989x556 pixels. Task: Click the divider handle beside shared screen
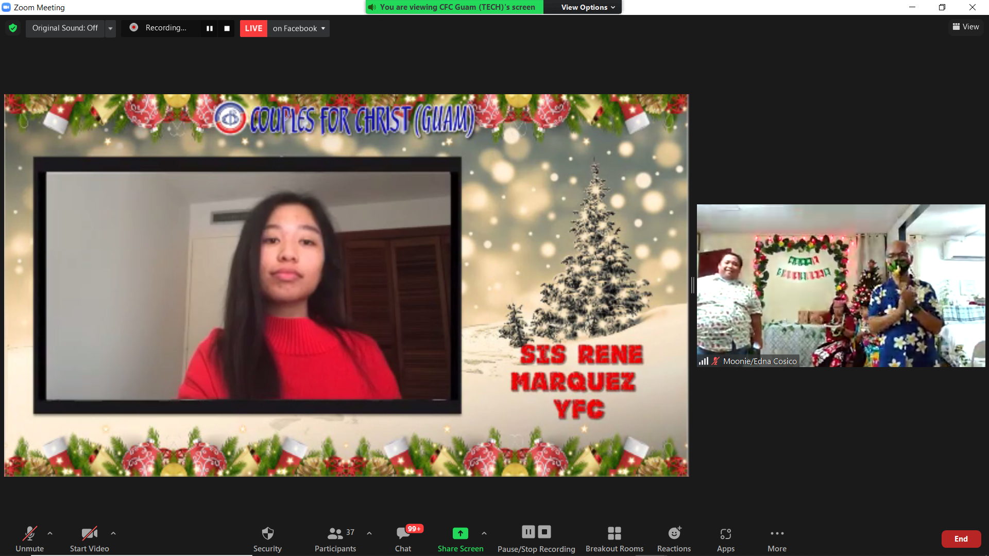[x=693, y=285]
